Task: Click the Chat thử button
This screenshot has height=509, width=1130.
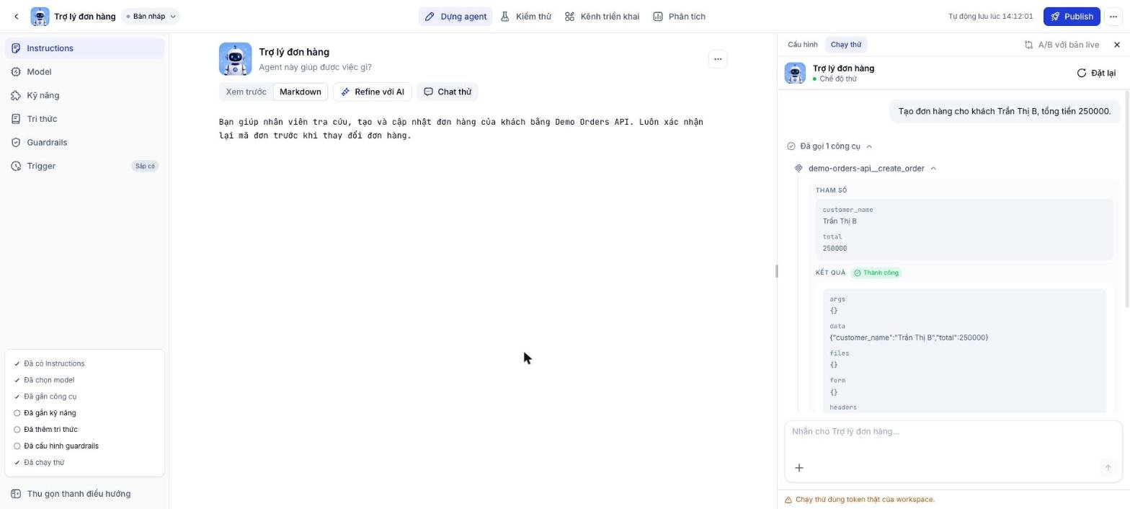Action: (448, 92)
